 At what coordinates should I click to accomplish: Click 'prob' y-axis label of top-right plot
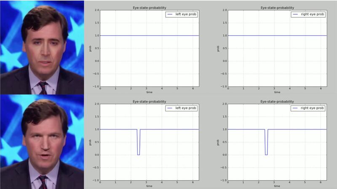(218, 48)
